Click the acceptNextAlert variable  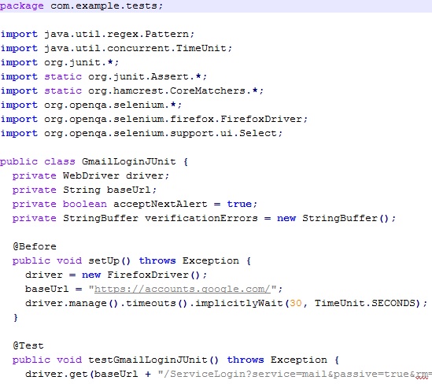tap(160, 204)
